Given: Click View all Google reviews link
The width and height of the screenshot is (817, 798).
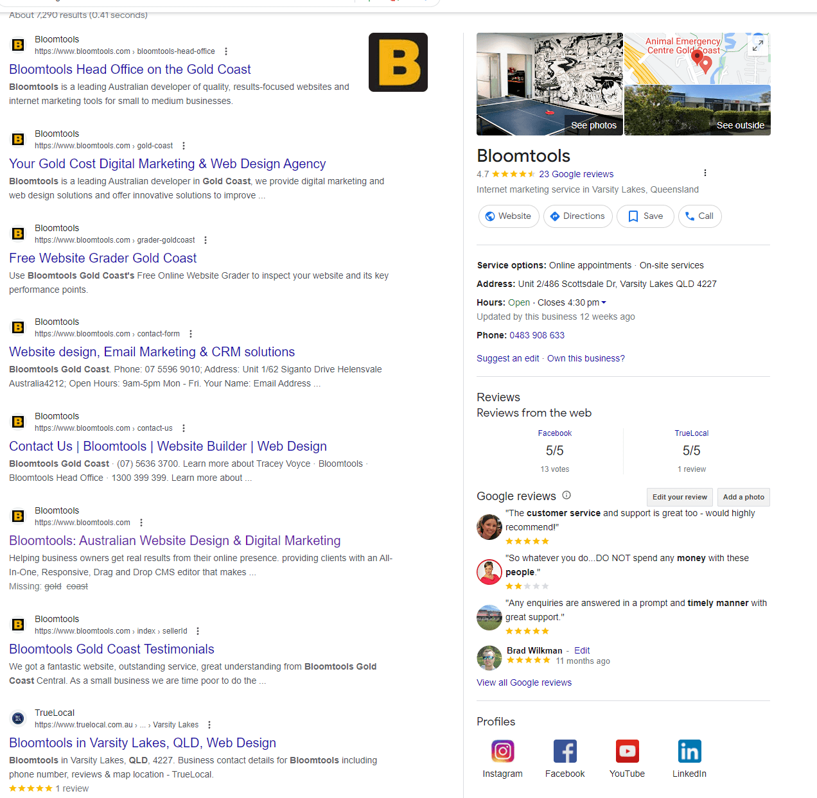Looking at the screenshot, I should click(524, 682).
